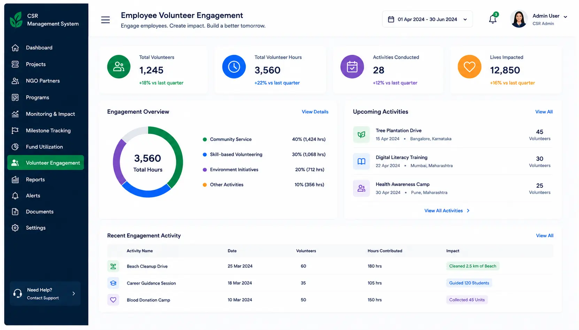The width and height of the screenshot is (579, 330).
Task: Click the Total Volunteers people icon
Action: pos(119,67)
